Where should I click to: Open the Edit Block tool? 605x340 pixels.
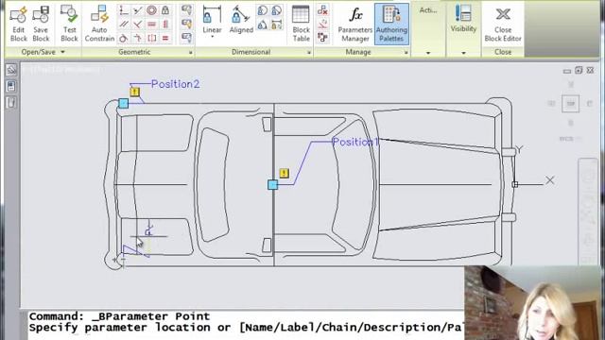[x=18, y=23]
